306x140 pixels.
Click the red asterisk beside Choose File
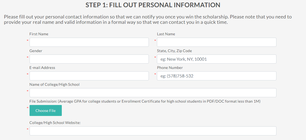coord(28,108)
